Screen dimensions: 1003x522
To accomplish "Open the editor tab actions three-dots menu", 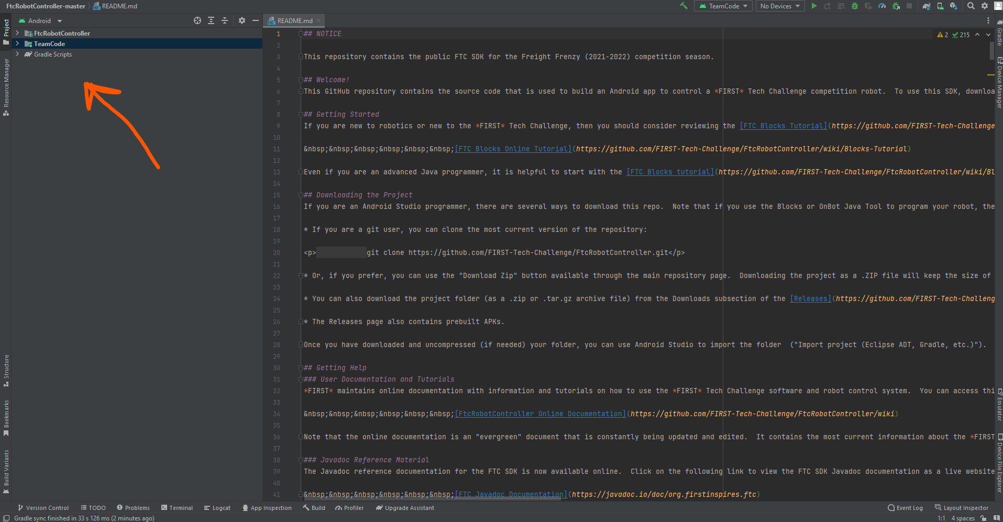I will (988, 20).
